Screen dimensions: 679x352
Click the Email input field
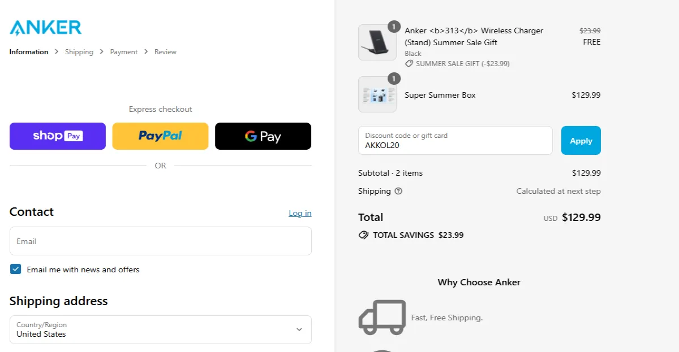160,241
